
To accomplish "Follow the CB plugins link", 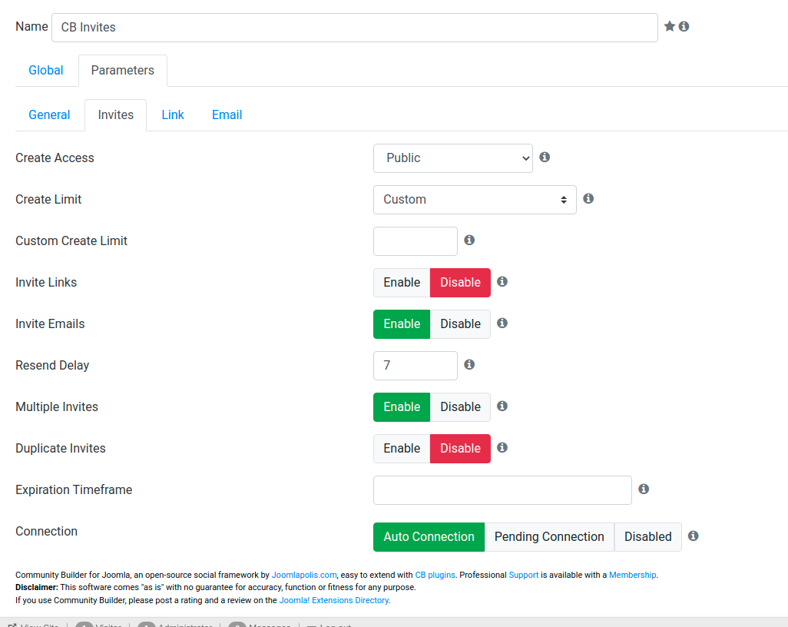I will 435,575.
